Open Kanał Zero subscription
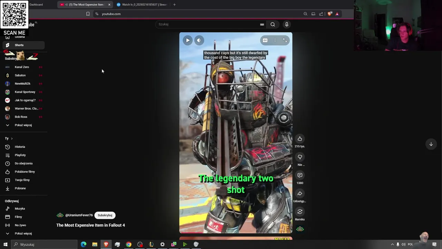Viewport: 442px width, 249px height. pos(23,67)
